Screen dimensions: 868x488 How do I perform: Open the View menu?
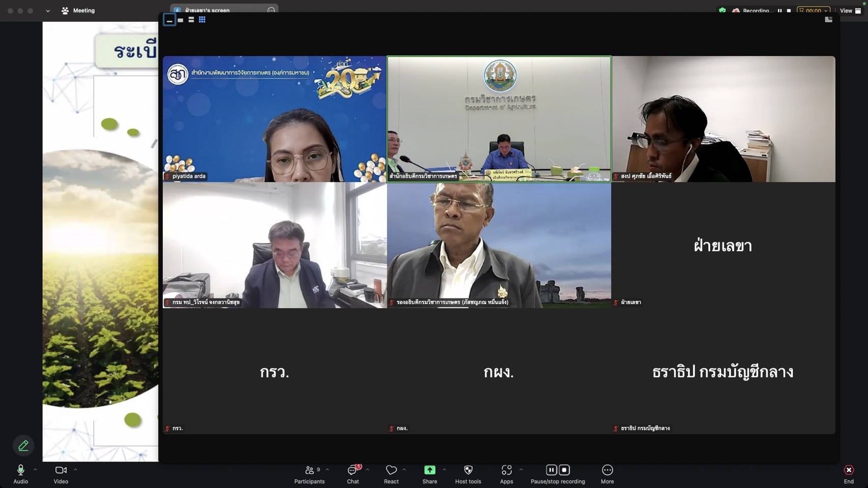(x=850, y=11)
